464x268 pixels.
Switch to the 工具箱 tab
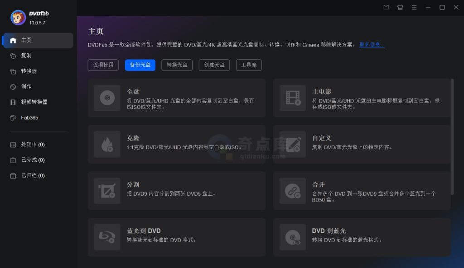point(248,65)
